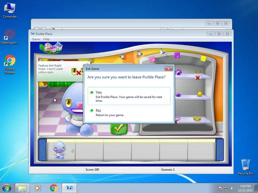258x193 pixels.
Task: Click the guessed purble in history strip
Action: point(59,150)
